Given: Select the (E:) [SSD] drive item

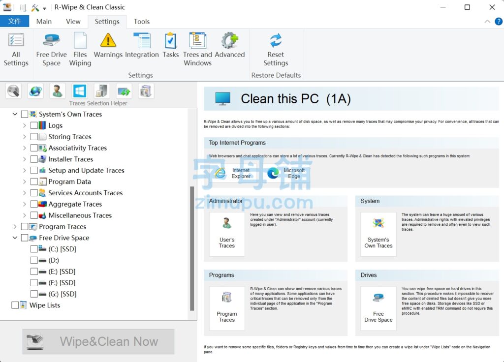Looking at the screenshot, I should [62, 271].
